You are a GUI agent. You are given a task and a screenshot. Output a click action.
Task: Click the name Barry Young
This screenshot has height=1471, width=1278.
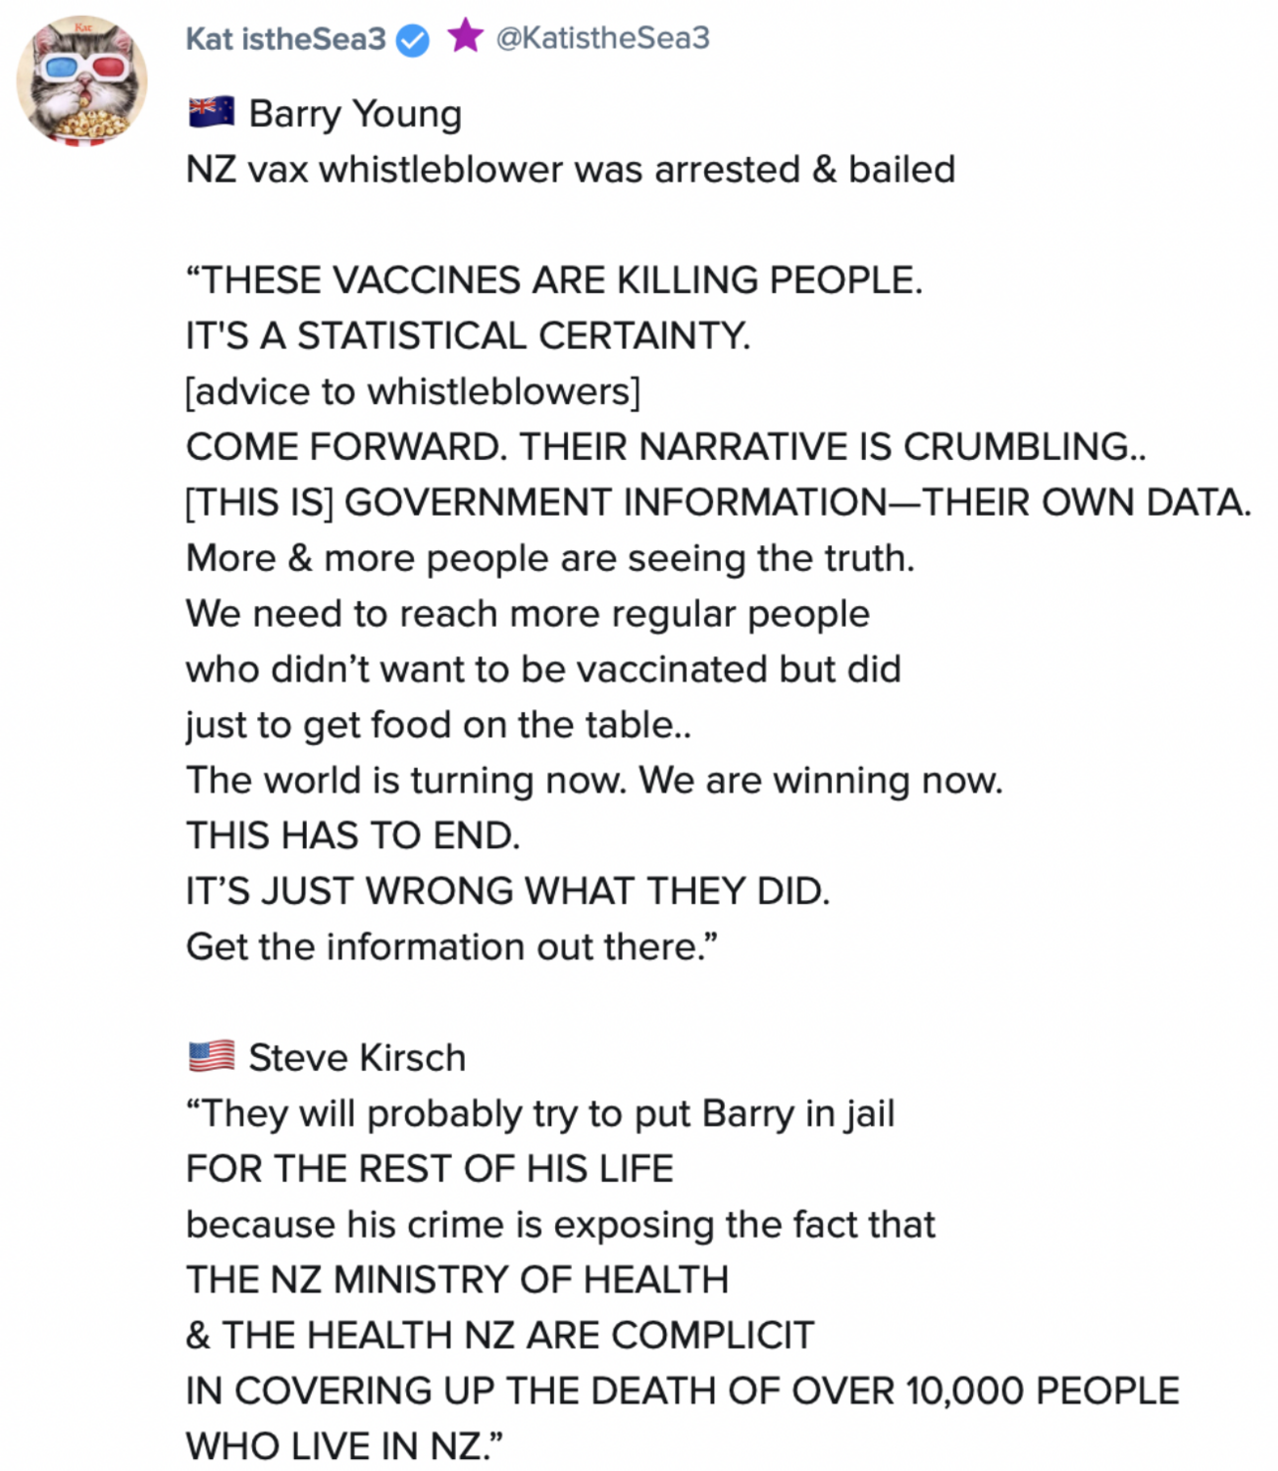(x=355, y=114)
